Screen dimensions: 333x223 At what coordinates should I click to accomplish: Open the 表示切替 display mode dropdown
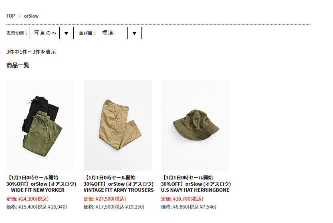tap(52, 33)
